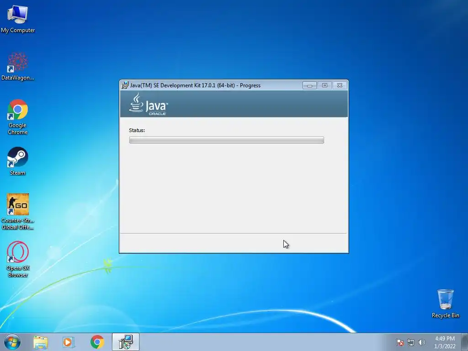Click the installer's disabled maximize button
Screen dimensions: 468x351
(324, 85)
